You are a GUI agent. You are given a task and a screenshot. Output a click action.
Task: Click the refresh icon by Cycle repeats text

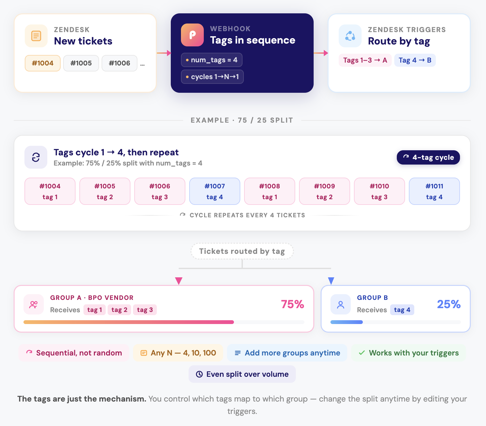[183, 215]
